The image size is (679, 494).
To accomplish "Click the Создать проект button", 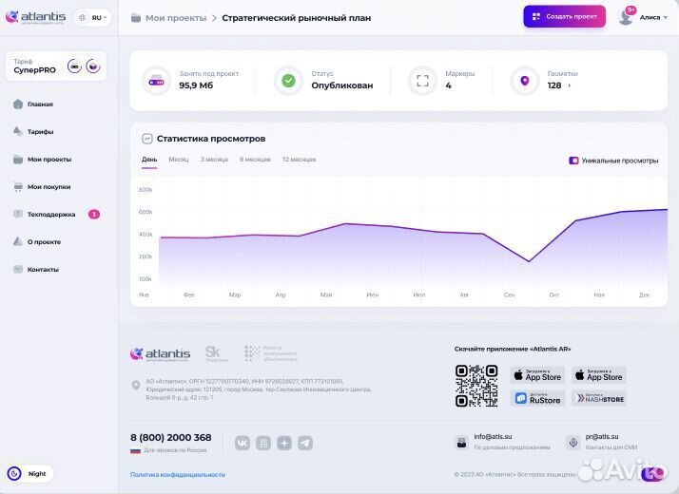I will click(564, 16).
